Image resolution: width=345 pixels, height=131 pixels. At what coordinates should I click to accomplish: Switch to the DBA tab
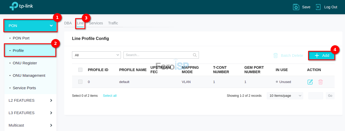click(x=68, y=23)
